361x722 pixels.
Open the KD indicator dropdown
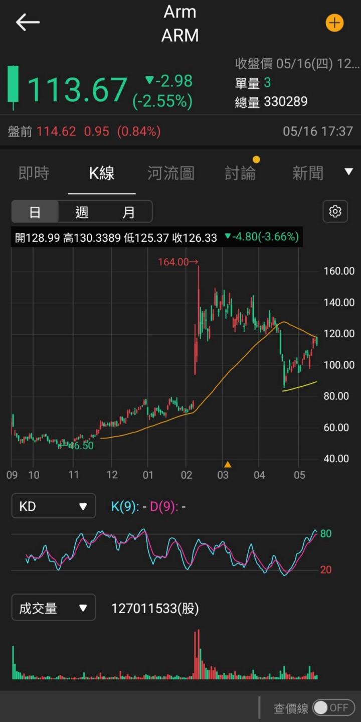click(x=53, y=506)
